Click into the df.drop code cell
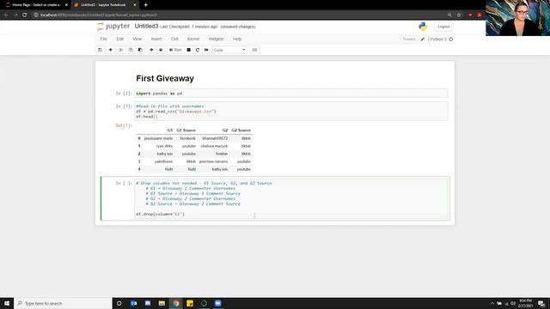 (291, 198)
